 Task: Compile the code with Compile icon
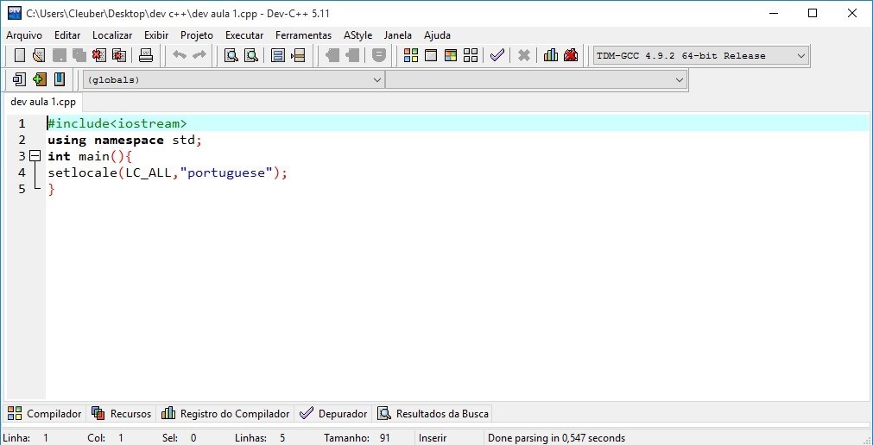pos(411,55)
